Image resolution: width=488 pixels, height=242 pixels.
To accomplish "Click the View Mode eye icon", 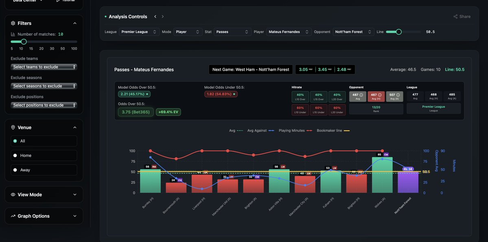I will (13, 194).
